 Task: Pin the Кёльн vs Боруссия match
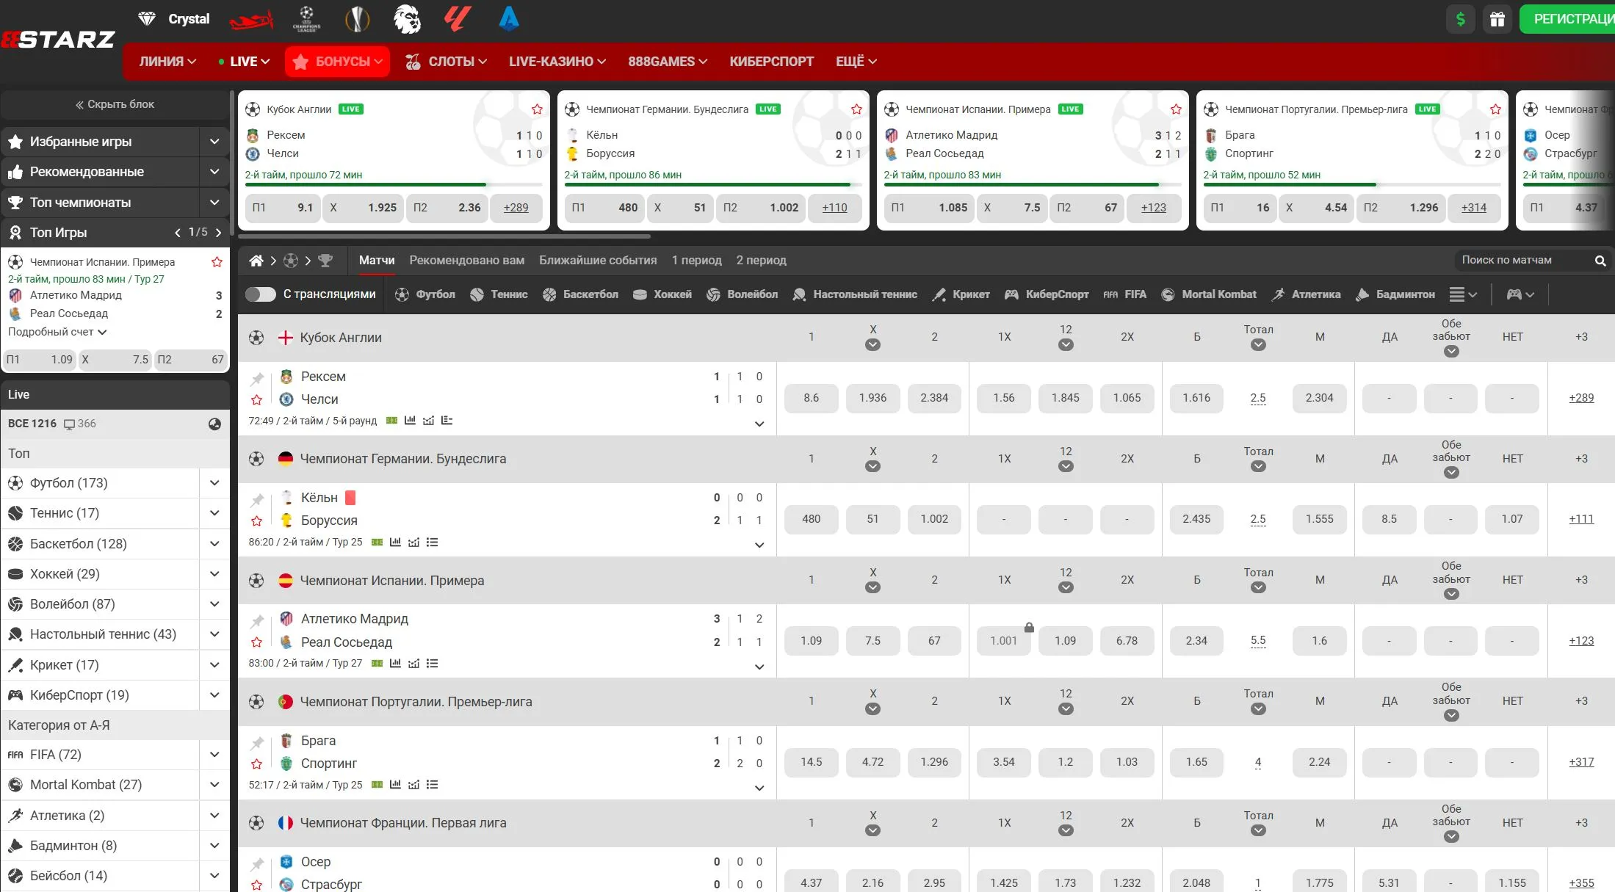coord(257,501)
